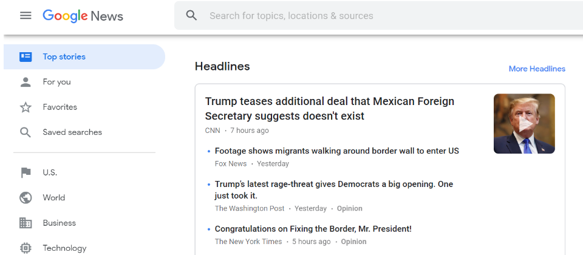The image size is (583, 255).
Task: Click the World globe icon
Action: coord(26,198)
